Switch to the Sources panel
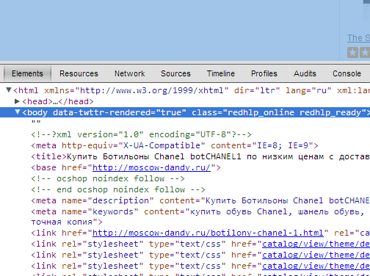This screenshot has width=370, height=276. coord(175,73)
